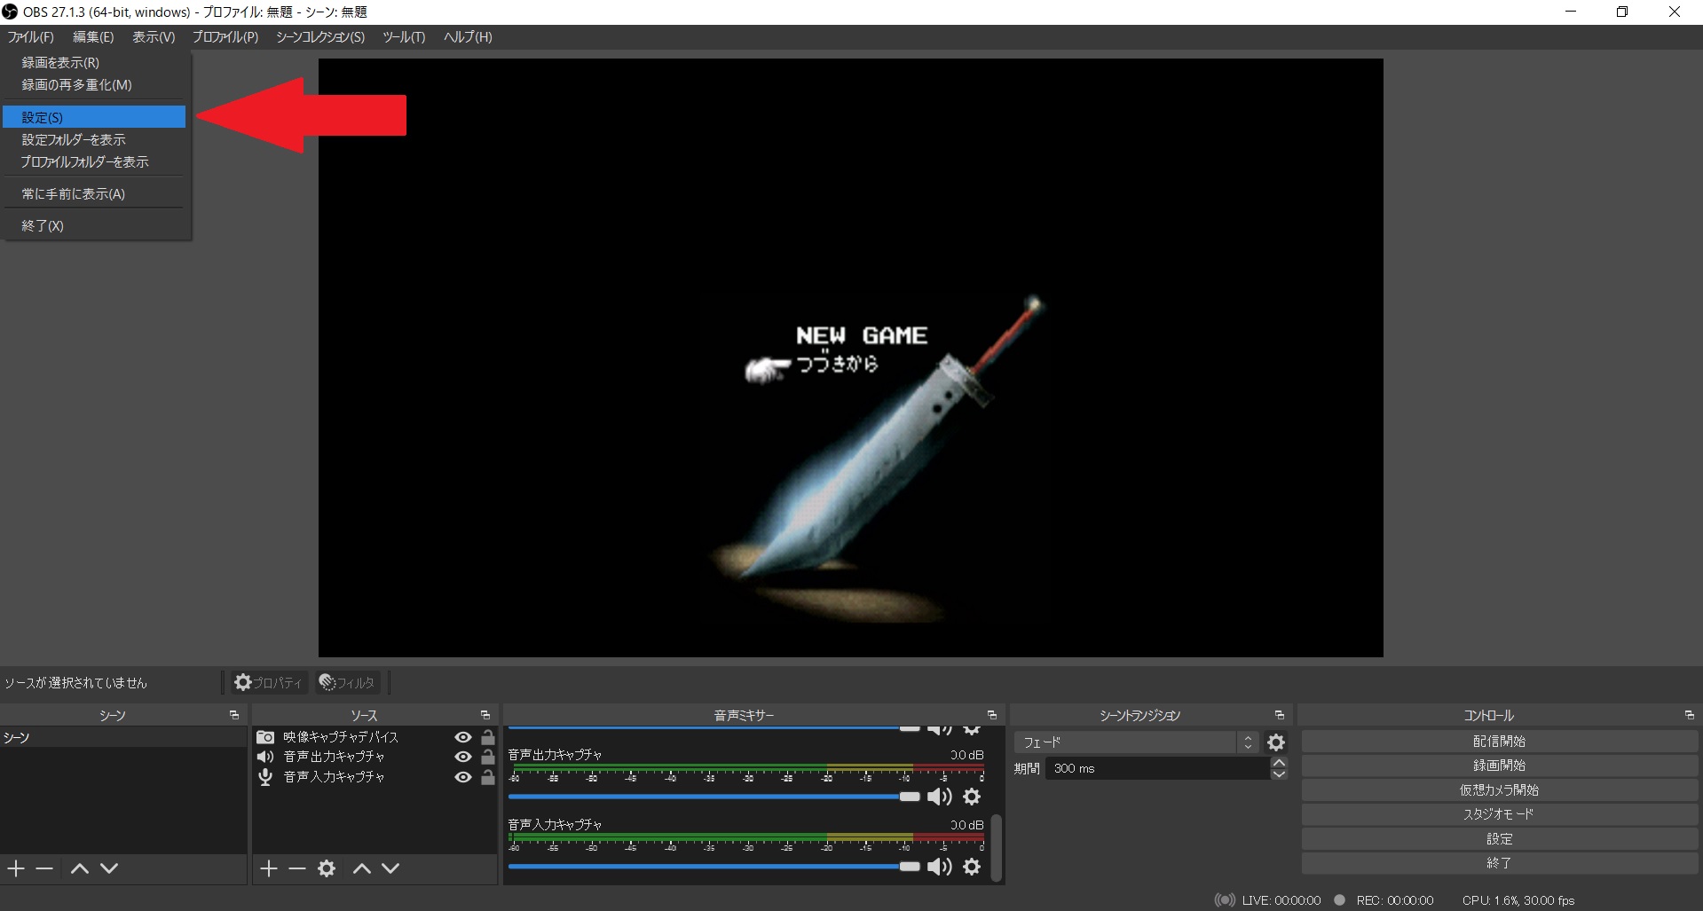
Task: Close the ファイル(F) menu from the menu bar
Action: tap(31, 37)
